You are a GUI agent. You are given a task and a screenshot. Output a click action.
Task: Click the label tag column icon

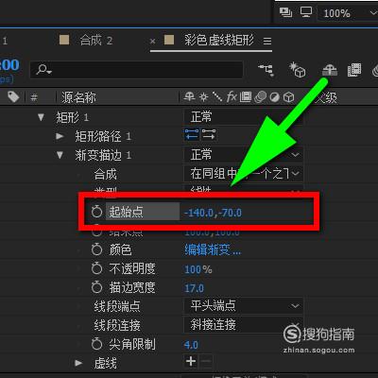13,97
